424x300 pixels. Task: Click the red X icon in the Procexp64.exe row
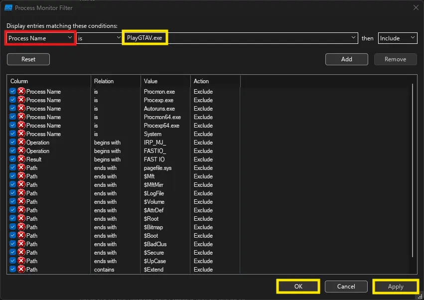21,125
